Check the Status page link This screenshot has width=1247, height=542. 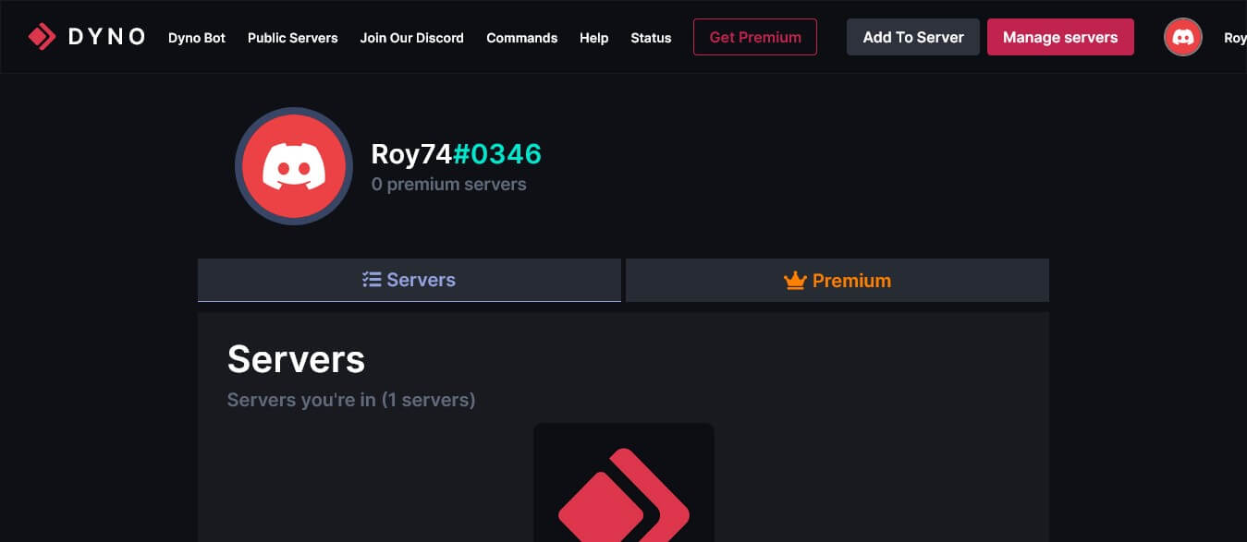pos(651,38)
